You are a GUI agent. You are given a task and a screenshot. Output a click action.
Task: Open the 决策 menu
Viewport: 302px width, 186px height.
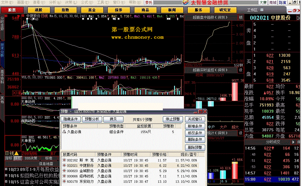pos(71,2)
